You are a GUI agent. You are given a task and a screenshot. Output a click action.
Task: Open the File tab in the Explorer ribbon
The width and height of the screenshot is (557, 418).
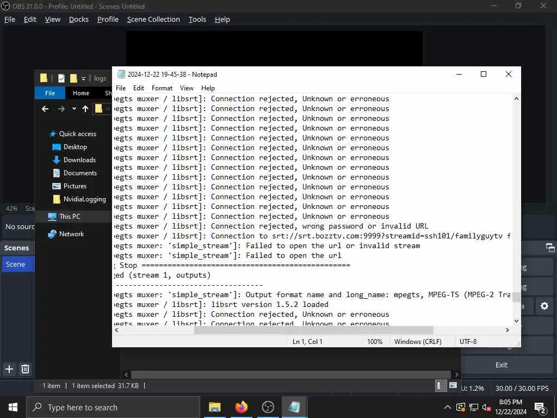pos(49,93)
